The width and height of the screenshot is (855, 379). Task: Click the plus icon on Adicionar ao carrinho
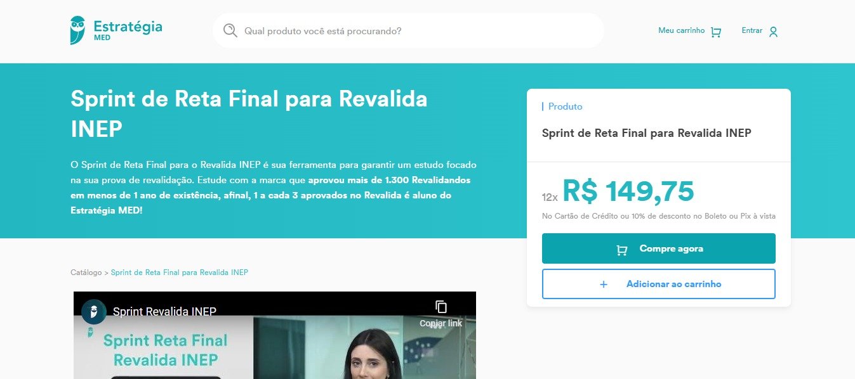click(604, 285)
